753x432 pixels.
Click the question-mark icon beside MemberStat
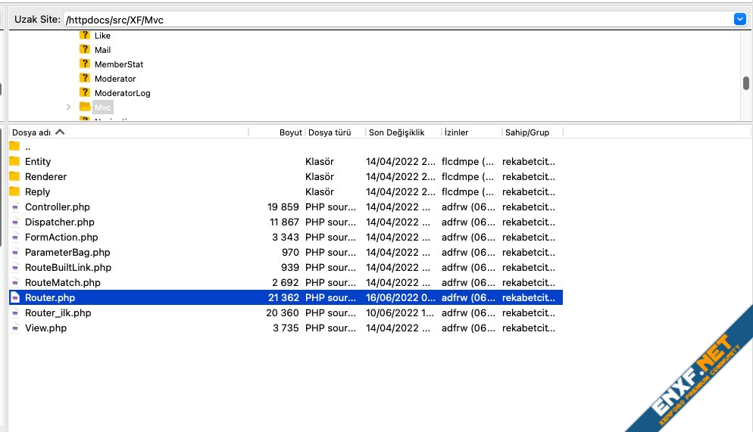[85, 64]
